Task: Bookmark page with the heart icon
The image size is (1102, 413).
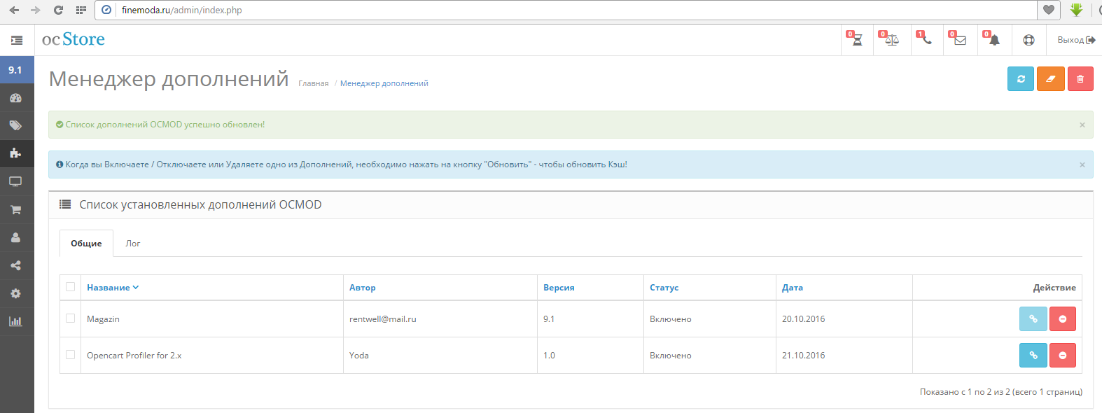Action: (1048, 10)
